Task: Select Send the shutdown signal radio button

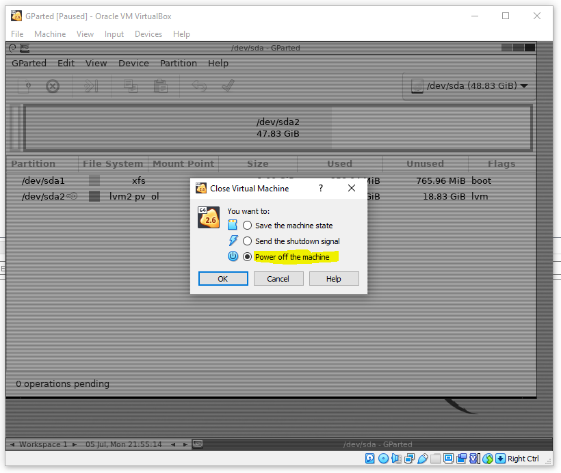Action: (x=247, y=241)
